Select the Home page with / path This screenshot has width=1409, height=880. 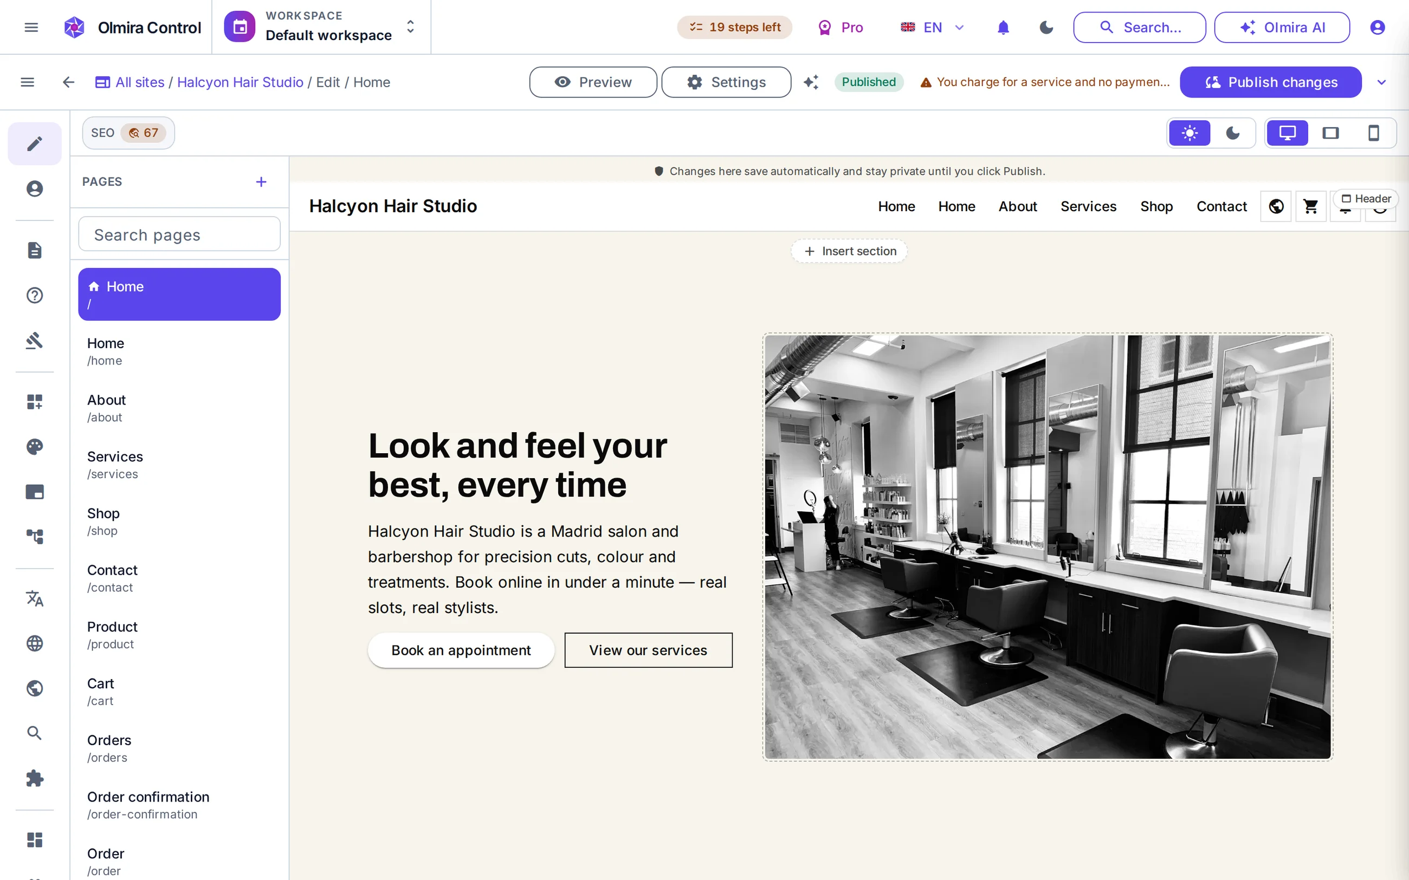pyautogui.click(x=179, y=295)
